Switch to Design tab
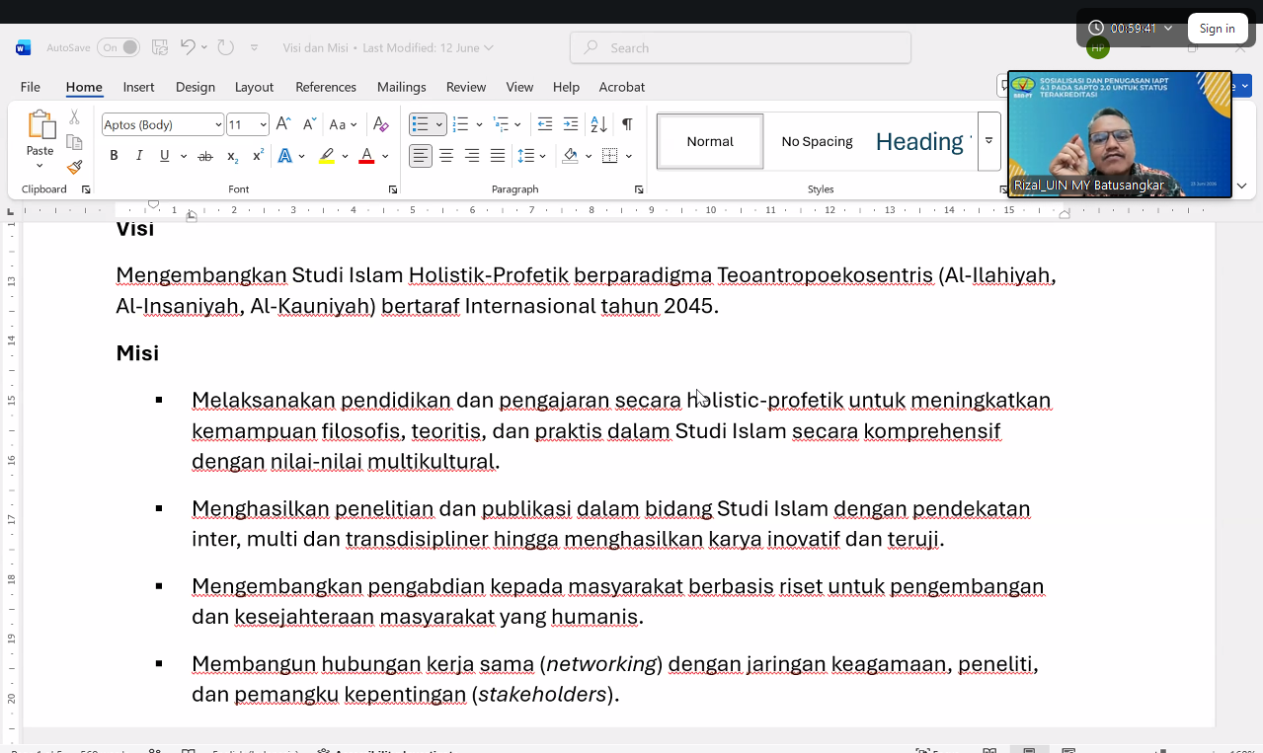 coord(196,87)
